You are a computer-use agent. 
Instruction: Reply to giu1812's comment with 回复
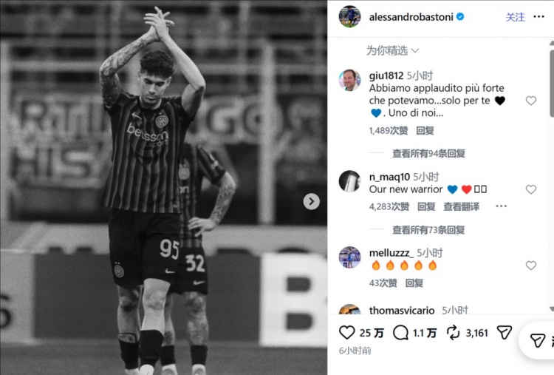[x=425, y=130]
